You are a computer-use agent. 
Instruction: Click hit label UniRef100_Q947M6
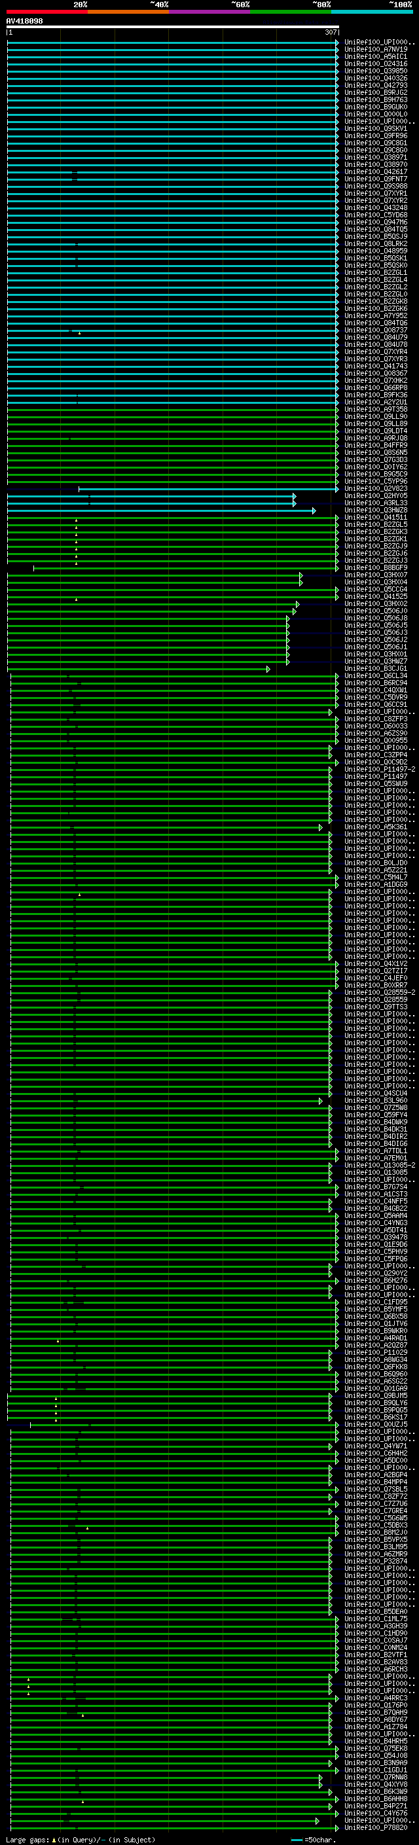click(376, 222)
